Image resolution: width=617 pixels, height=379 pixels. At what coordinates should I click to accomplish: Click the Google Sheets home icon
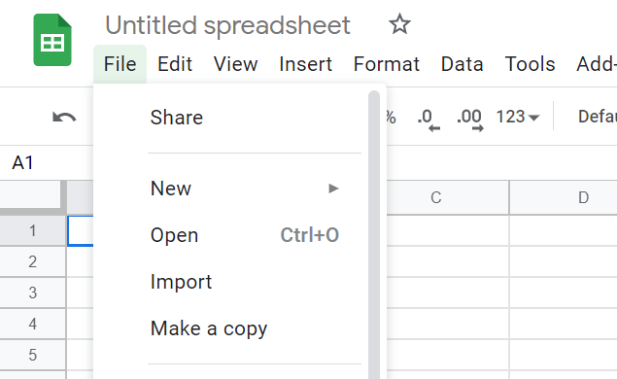[52, 40]
